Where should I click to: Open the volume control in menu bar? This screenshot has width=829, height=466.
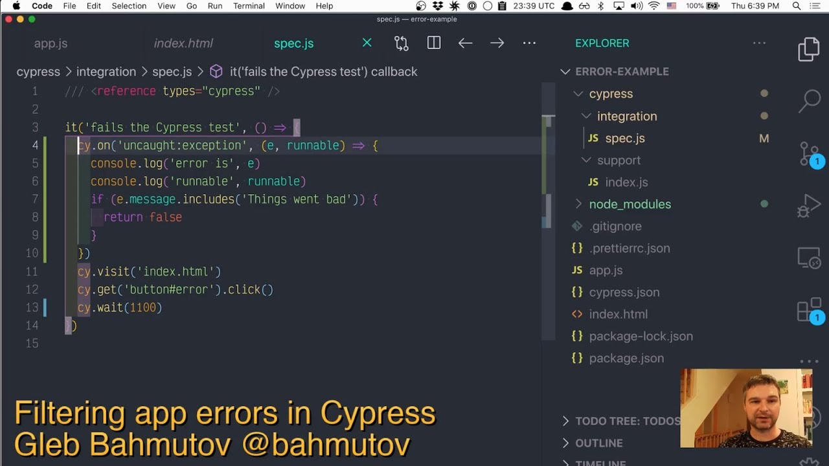[636, 6]
